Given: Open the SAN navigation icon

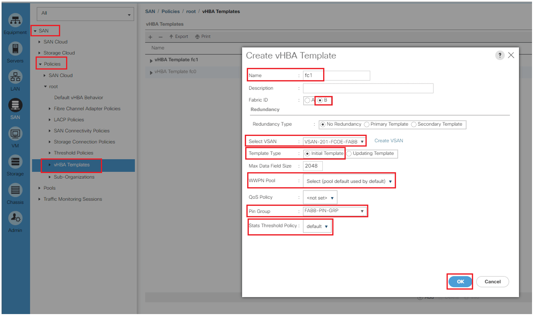Looking at the screenshot, I should point(15,105).
